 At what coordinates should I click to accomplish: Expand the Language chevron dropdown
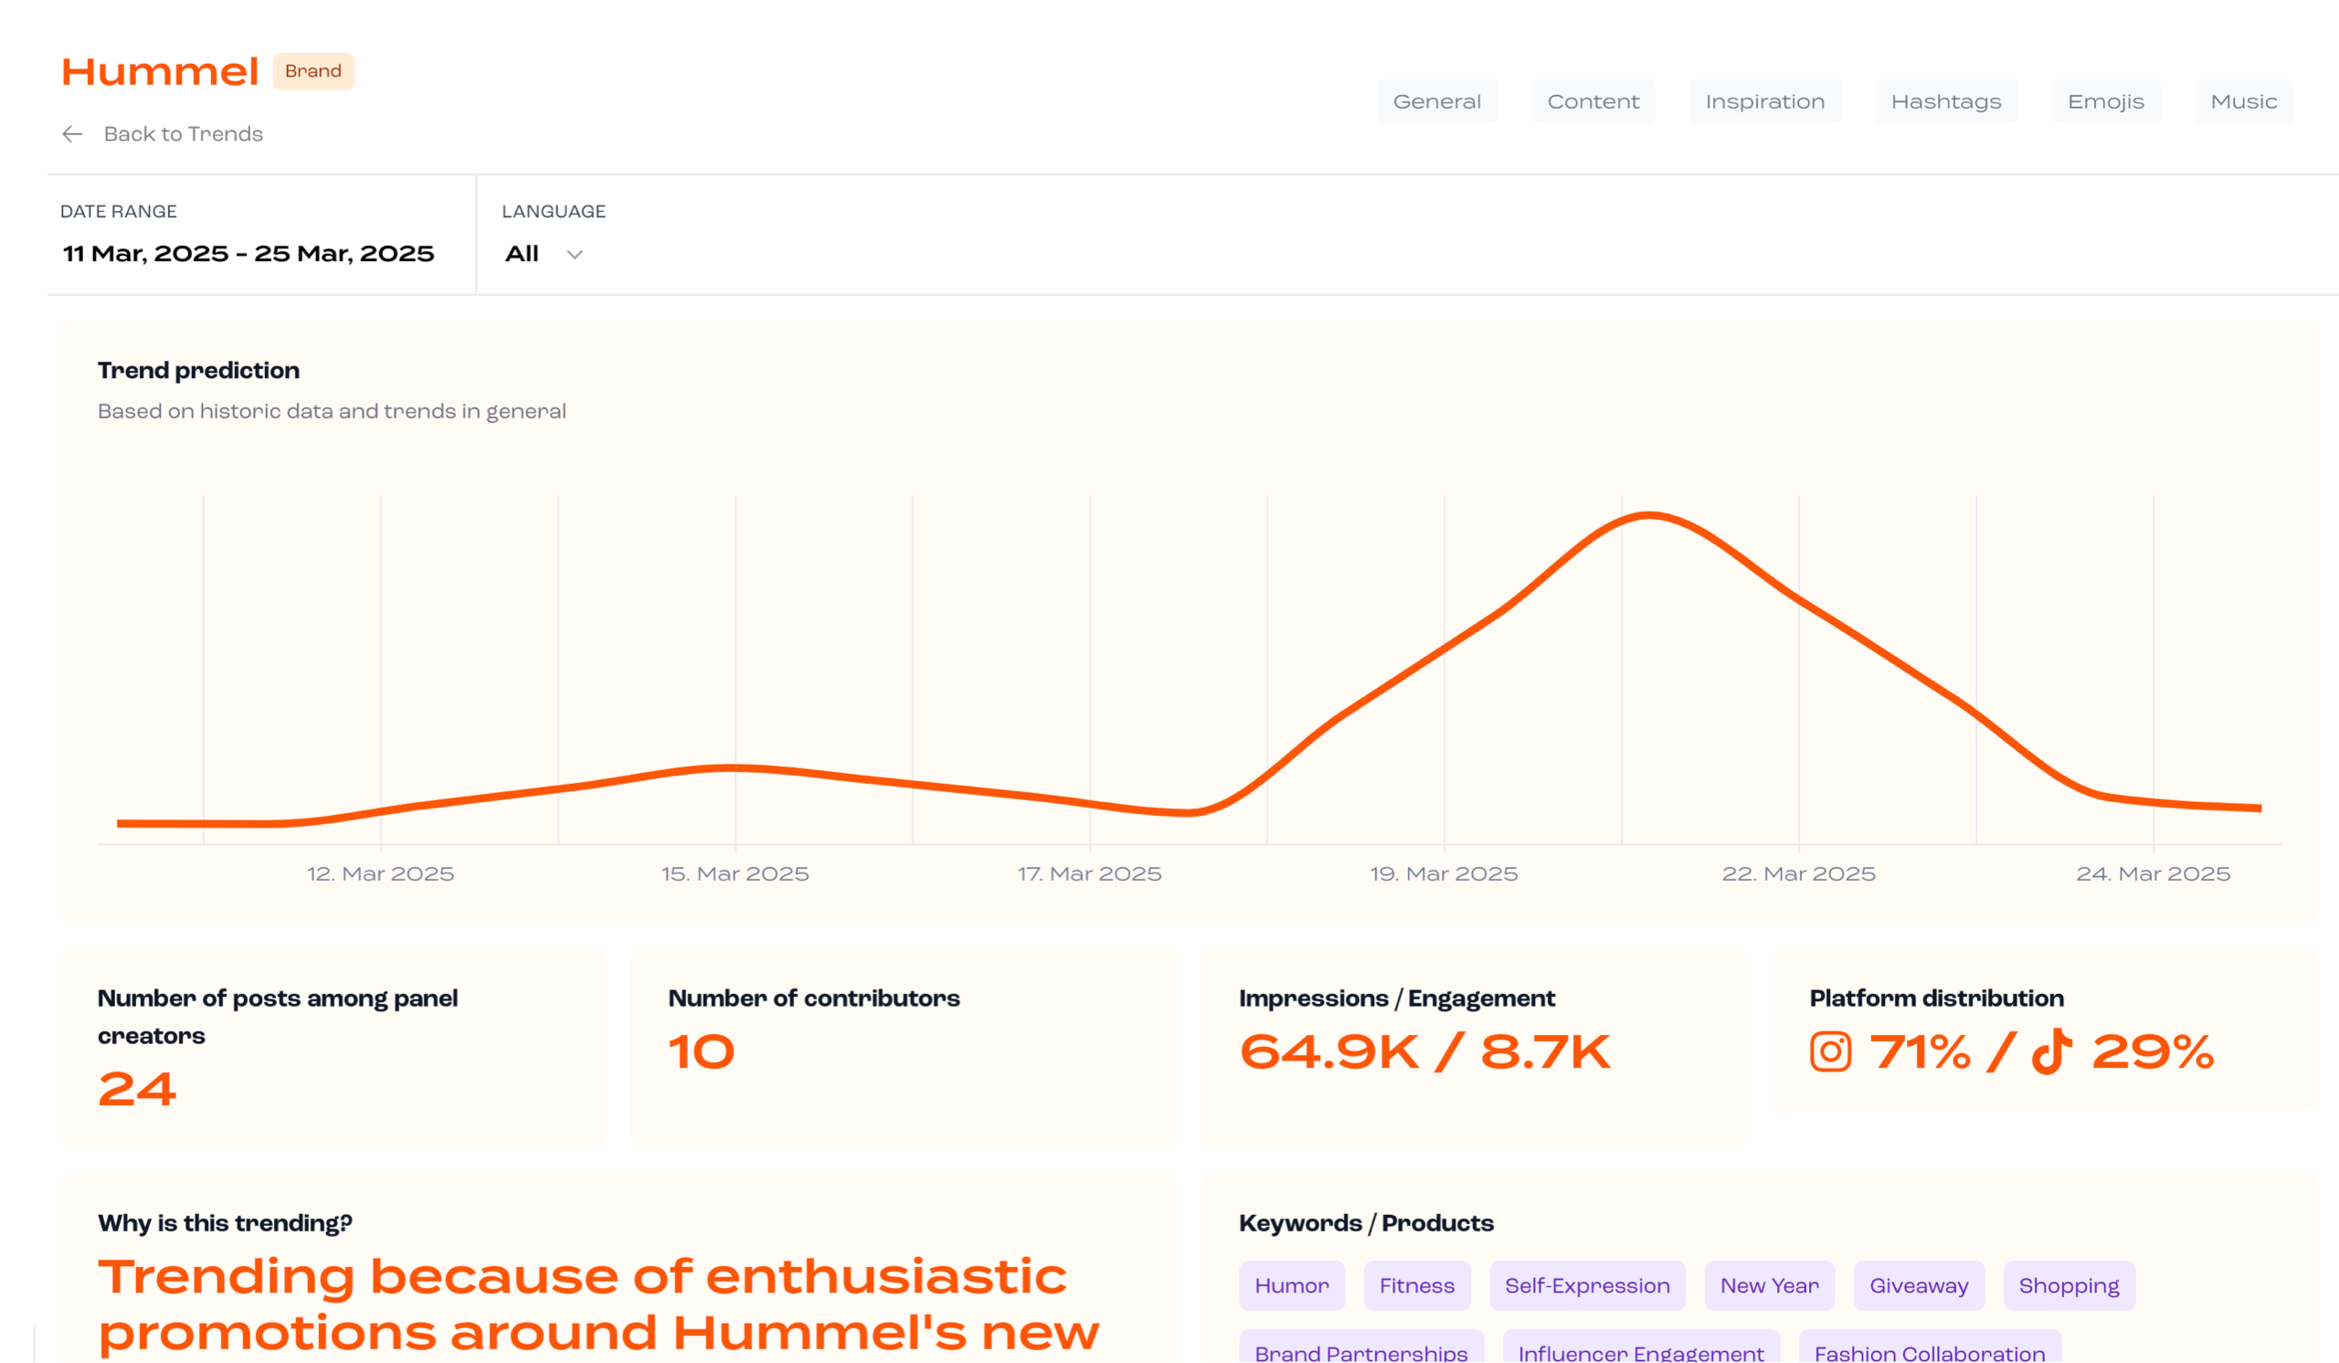pos(575,254)
